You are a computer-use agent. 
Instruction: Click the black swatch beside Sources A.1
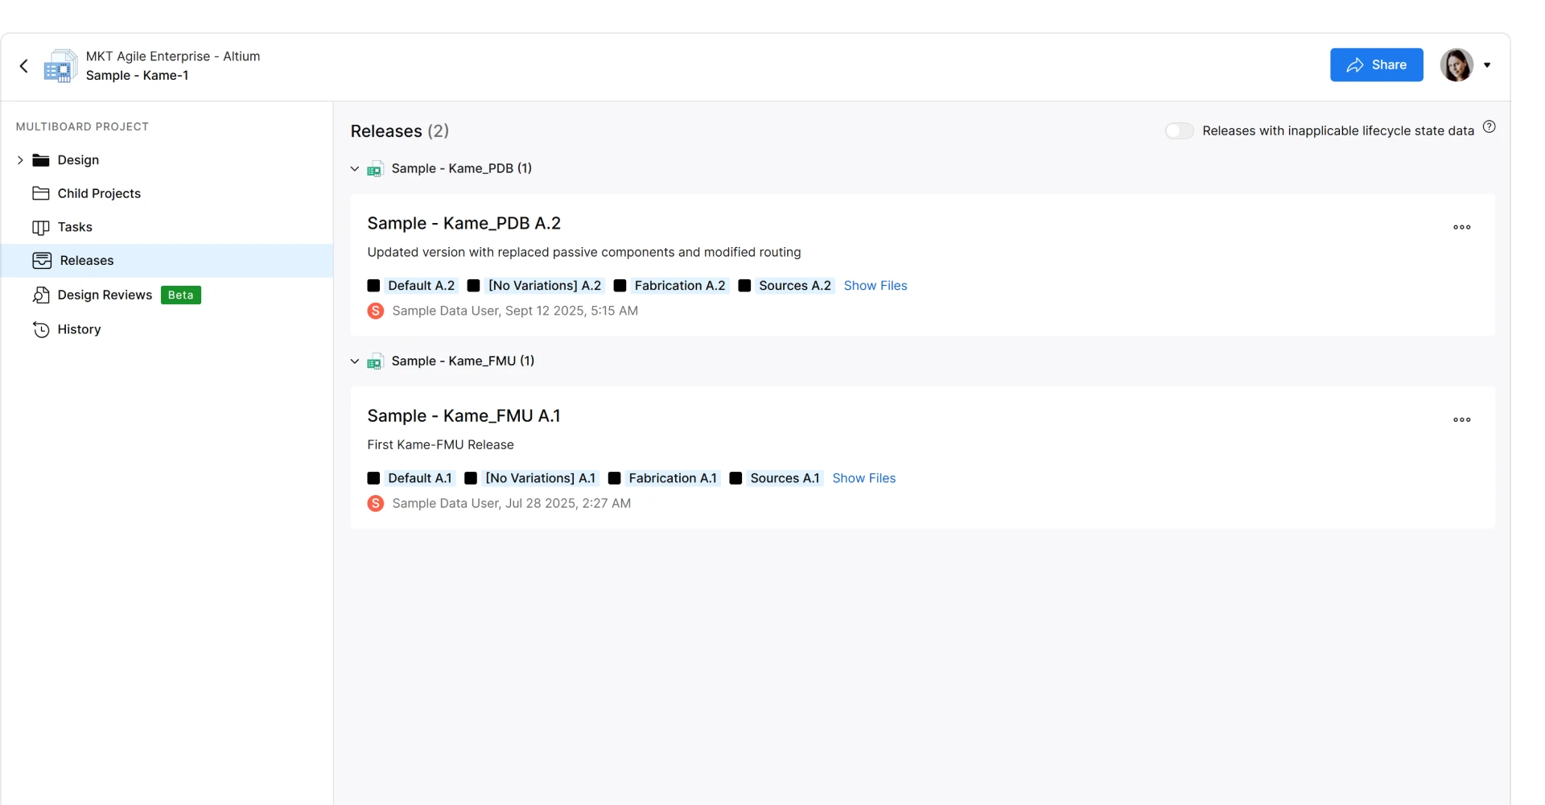pos(735,478)
